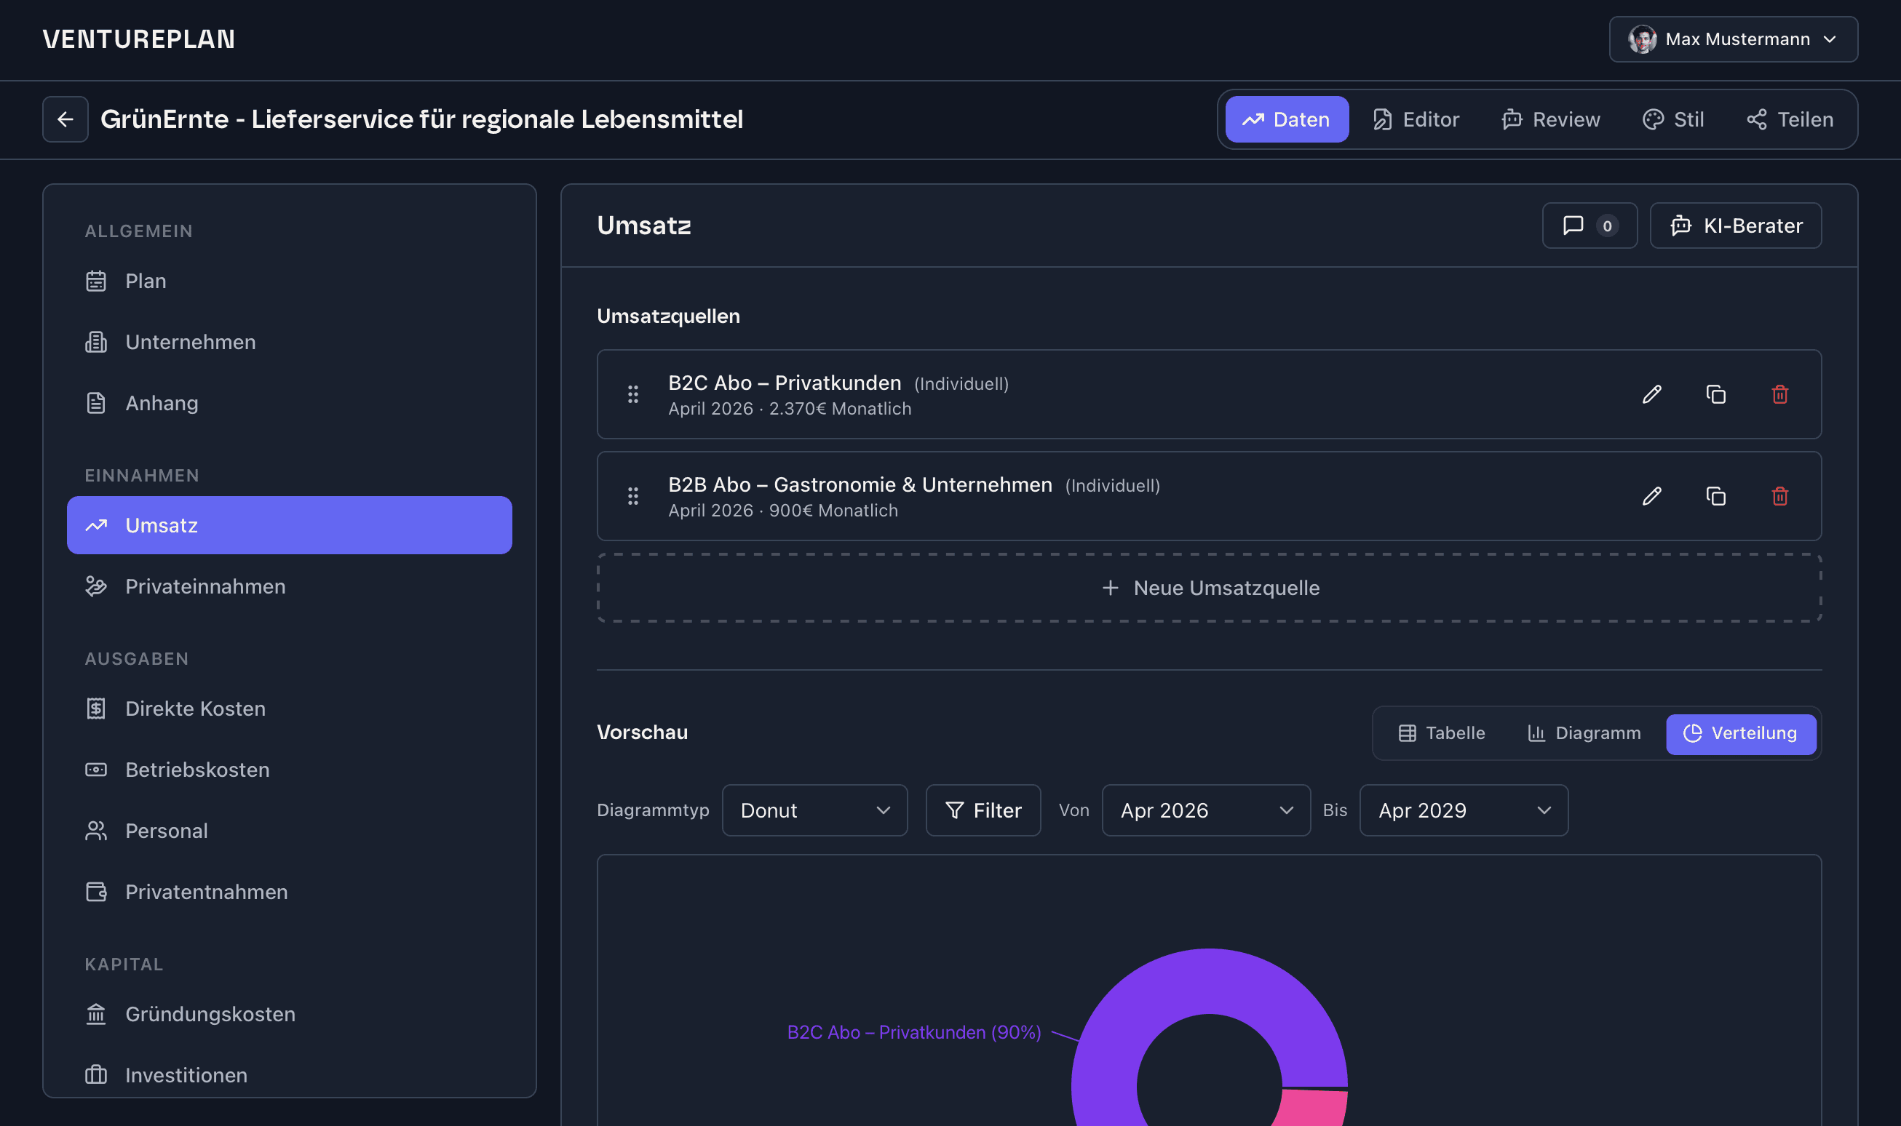This screenshot has width=1901, height=1126.
Task: Click the B2C Abo – Privatkunden title
Action: point(785,383)
